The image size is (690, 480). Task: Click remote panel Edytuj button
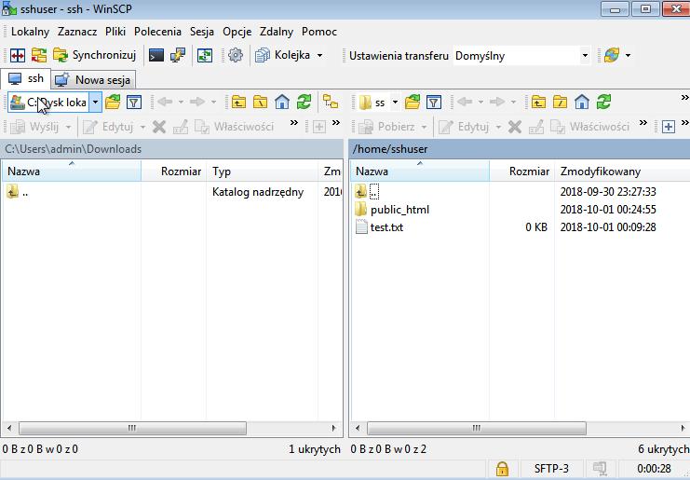(465, 127)
